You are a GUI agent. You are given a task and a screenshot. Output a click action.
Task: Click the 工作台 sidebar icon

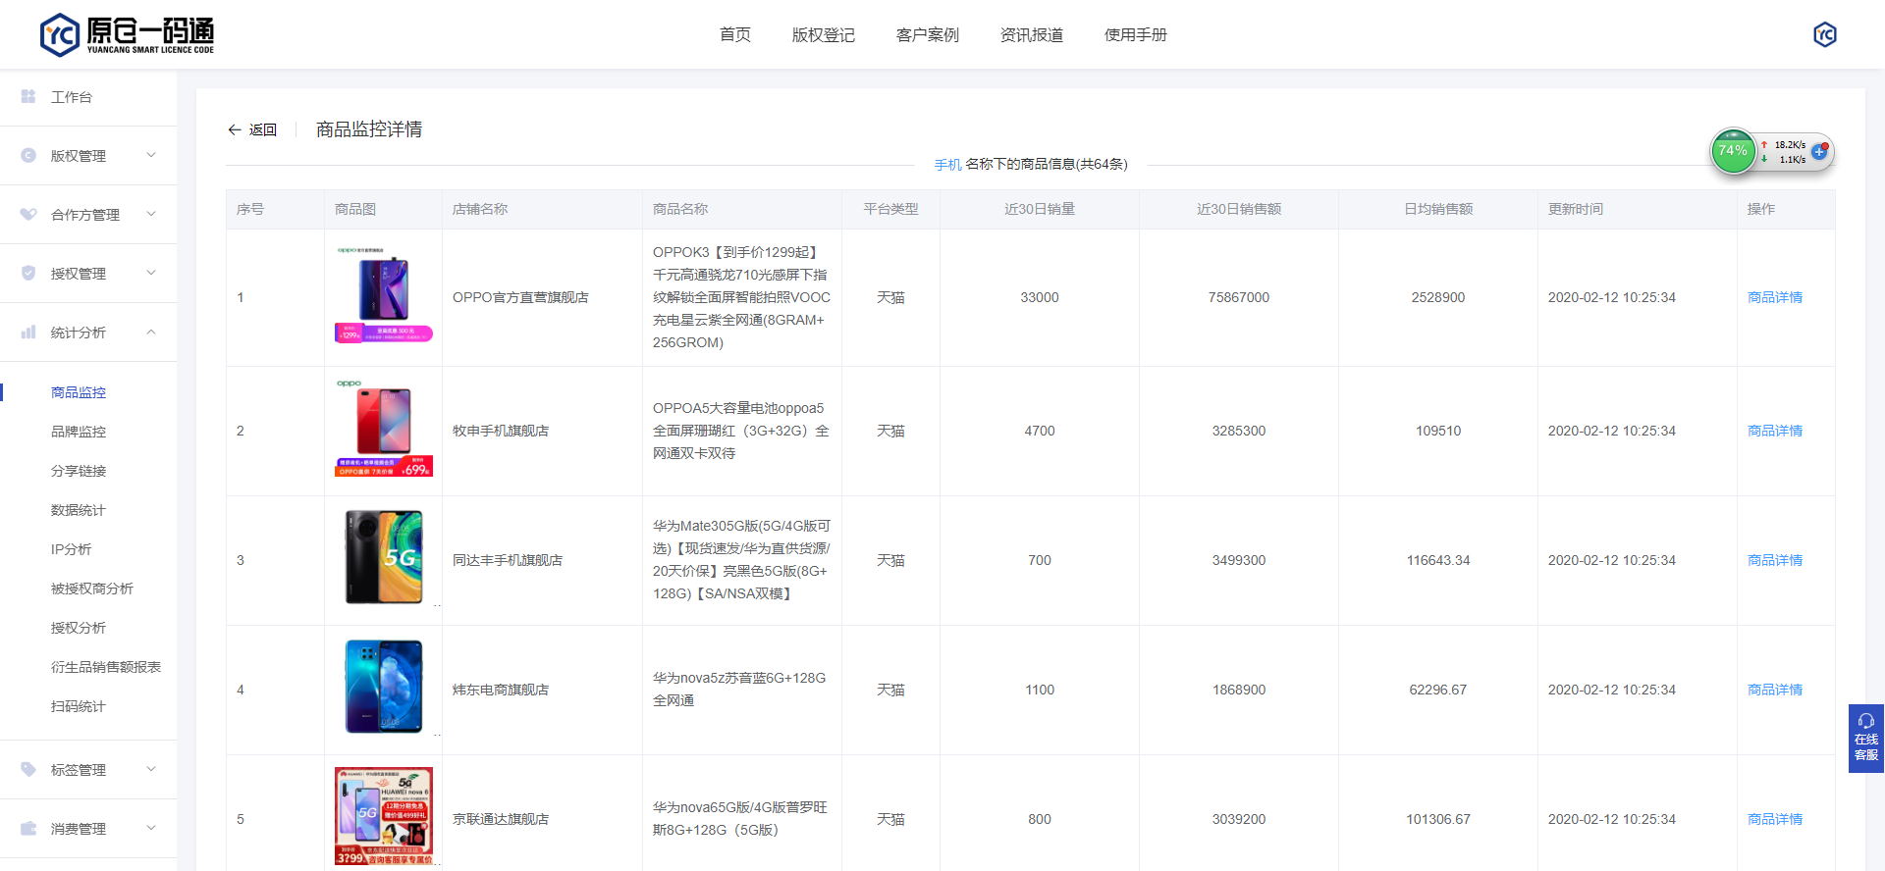pyautogui.click(x=28, y=96)
